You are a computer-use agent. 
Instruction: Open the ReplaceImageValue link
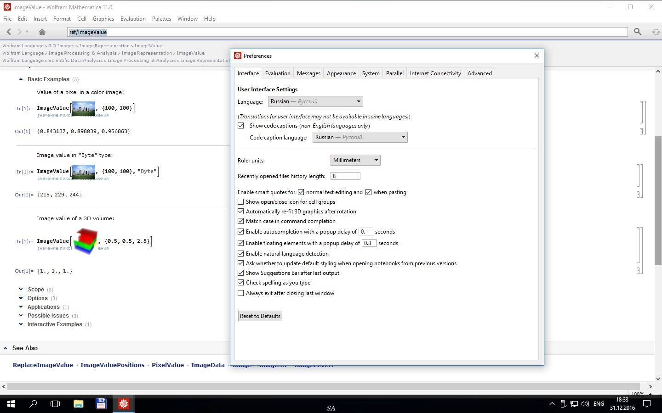click(x=43, y=365)
